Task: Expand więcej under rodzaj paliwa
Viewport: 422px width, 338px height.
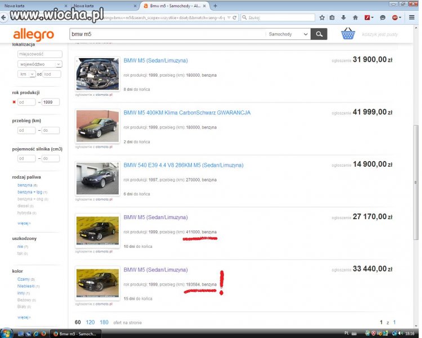Action: [24, 223]
